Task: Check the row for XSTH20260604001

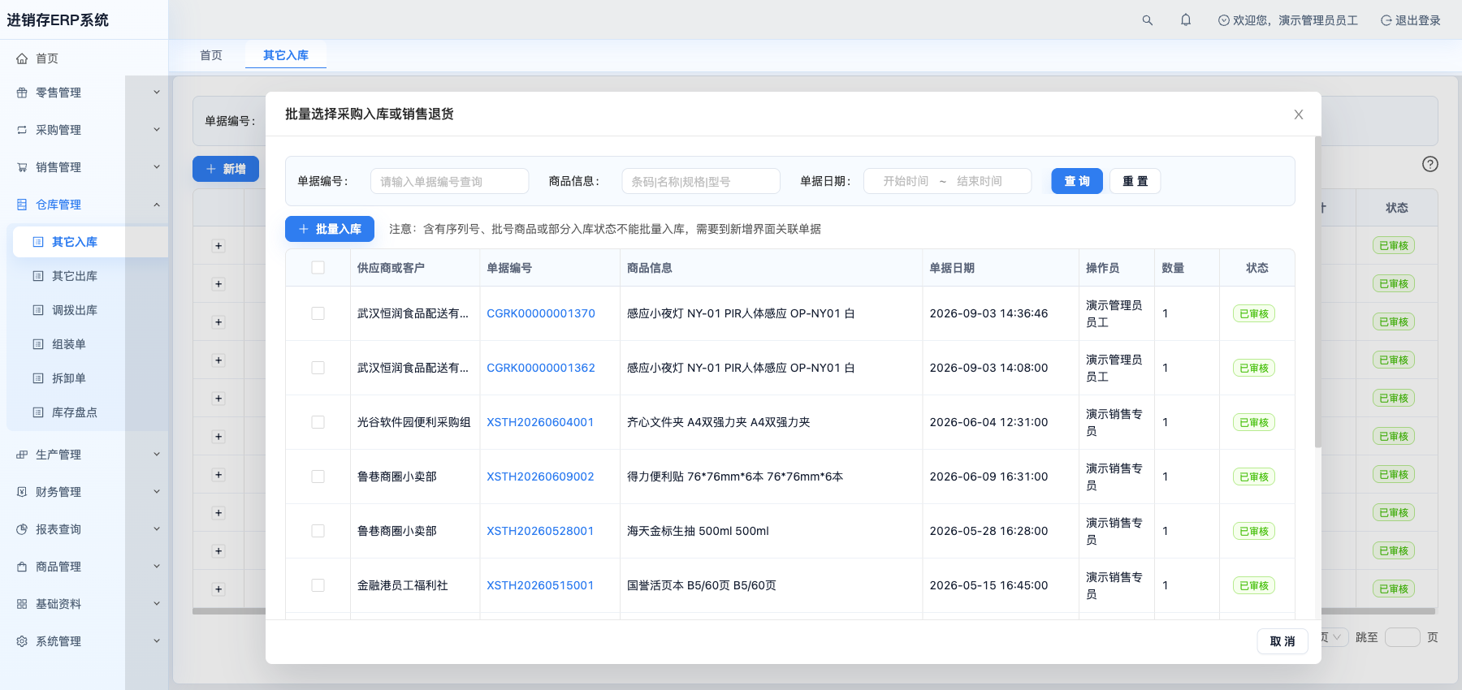Action: click(x=318, y=422)
